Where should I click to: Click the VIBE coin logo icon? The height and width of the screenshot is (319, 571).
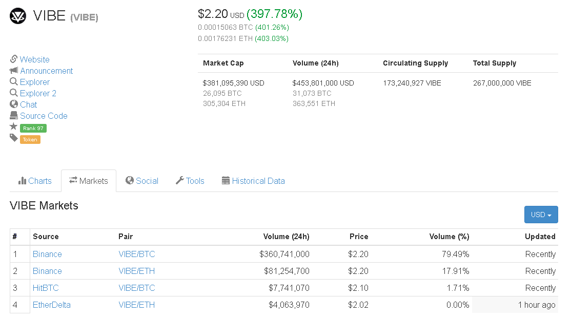click(x=18, y=16)
